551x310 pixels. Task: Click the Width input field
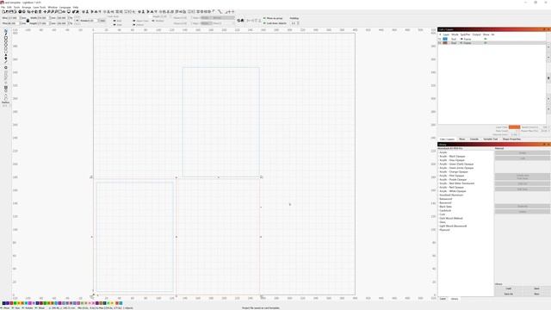42,18
